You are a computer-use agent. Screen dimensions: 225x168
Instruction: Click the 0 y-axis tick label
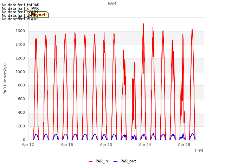(24, 140)
